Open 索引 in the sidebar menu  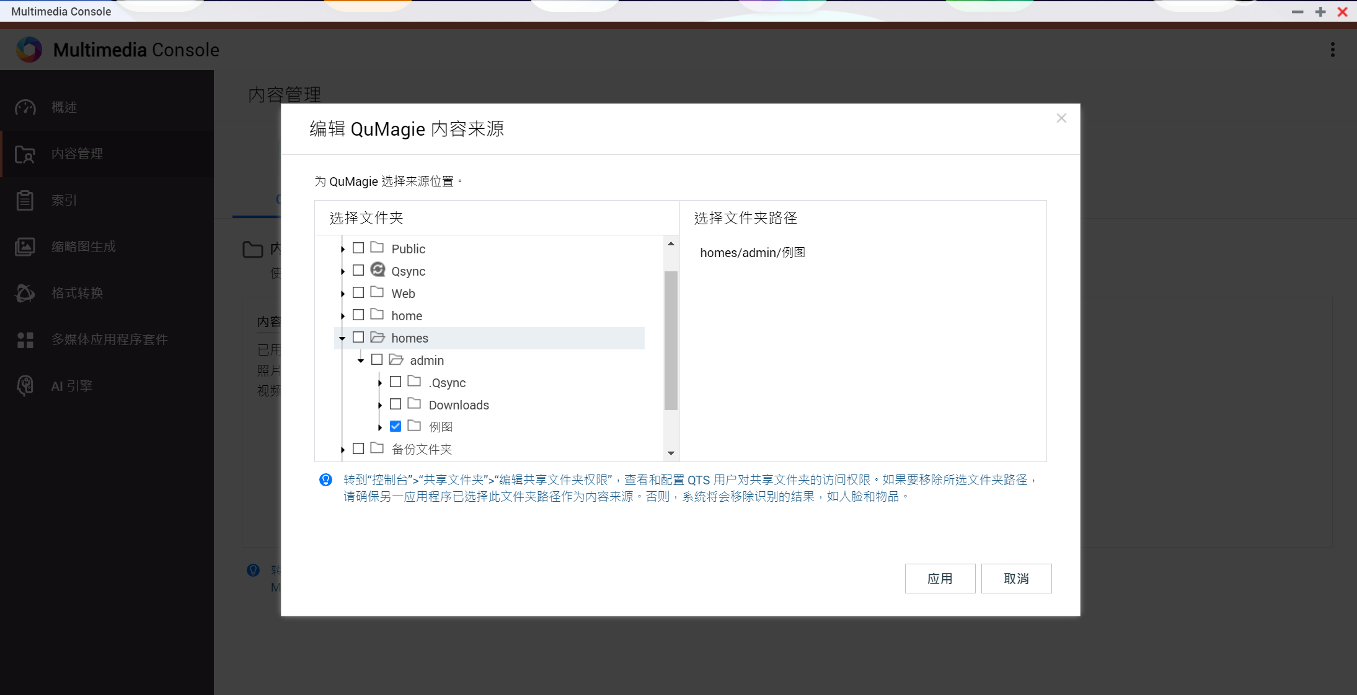point(107,200)
